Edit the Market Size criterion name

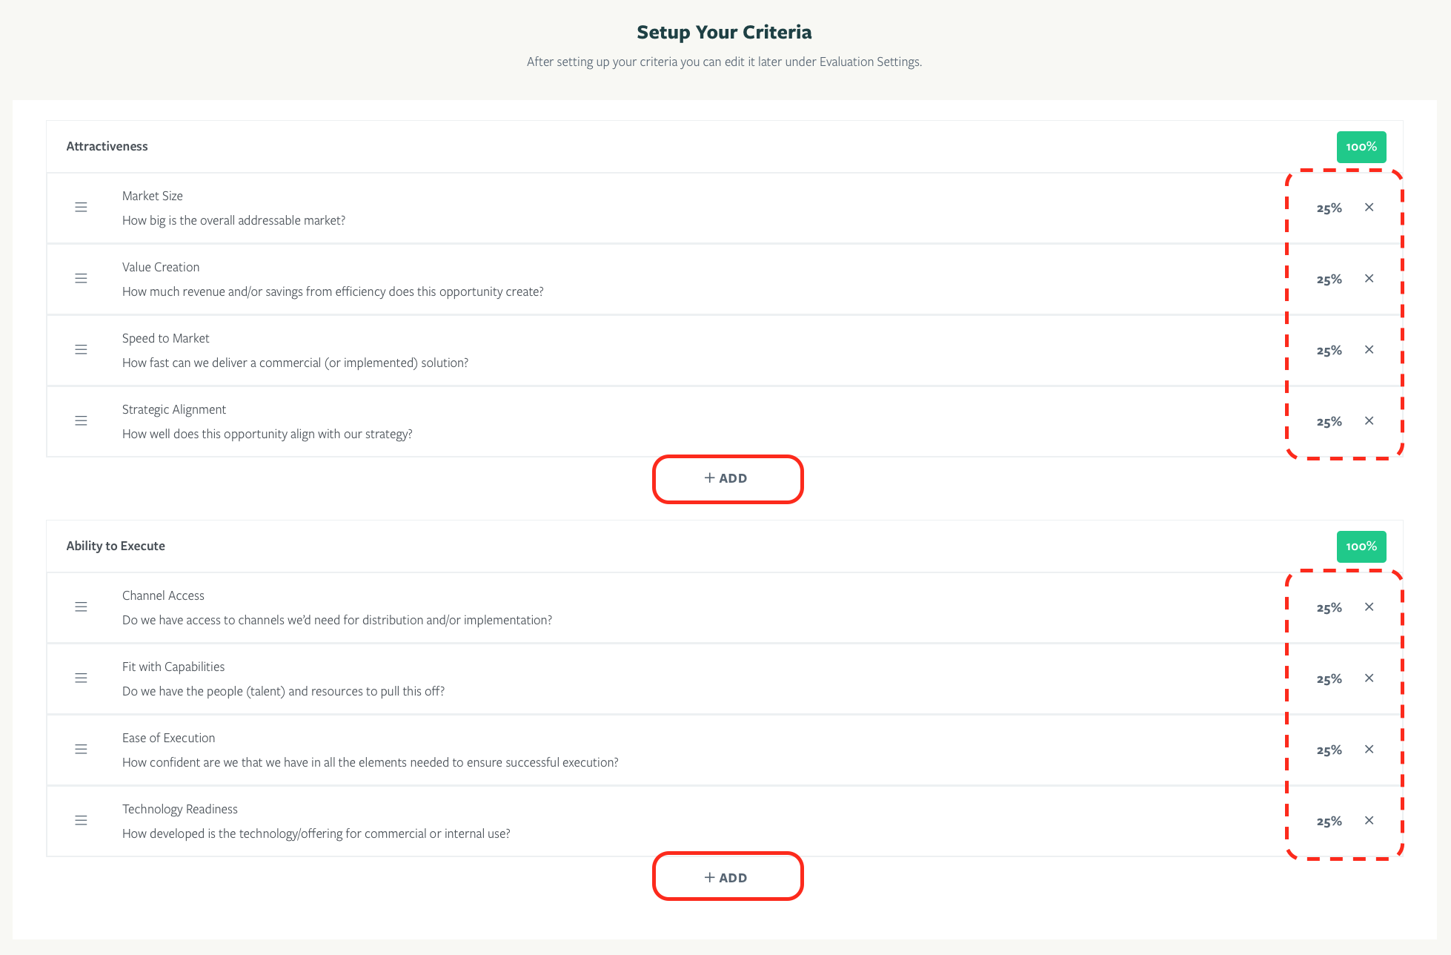[x=153, y=196]
